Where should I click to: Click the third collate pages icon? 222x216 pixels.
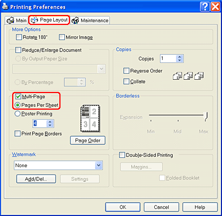pos(199,76)
